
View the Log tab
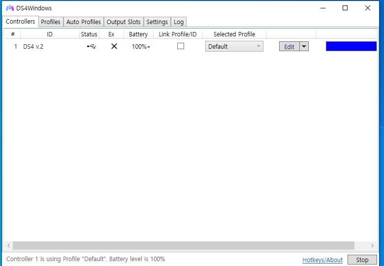[x=179, y=22]
